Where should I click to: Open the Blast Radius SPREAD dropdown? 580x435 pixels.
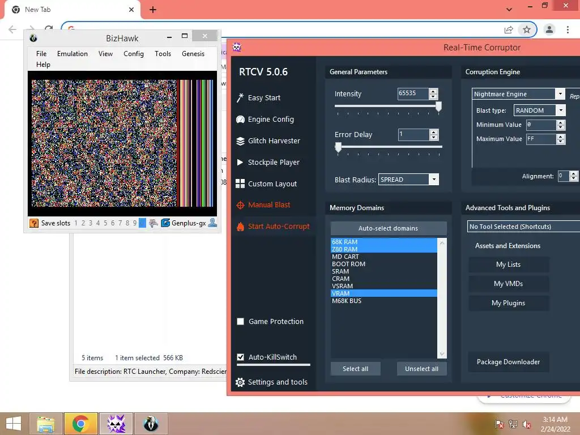[434, 180]
